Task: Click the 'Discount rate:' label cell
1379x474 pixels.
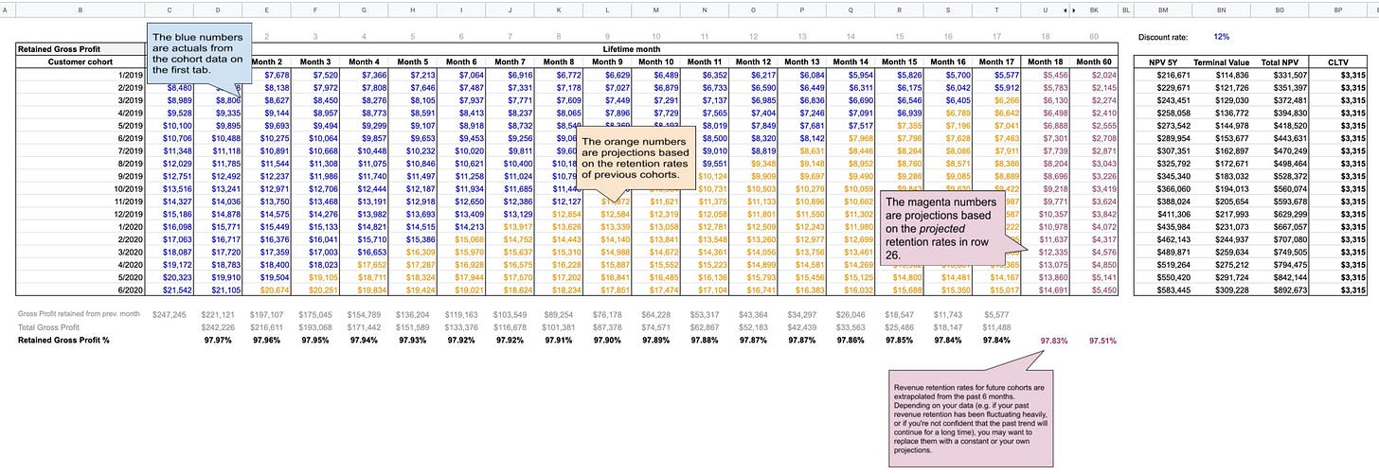Action: pyautogui.click(x=1162, y=37)
